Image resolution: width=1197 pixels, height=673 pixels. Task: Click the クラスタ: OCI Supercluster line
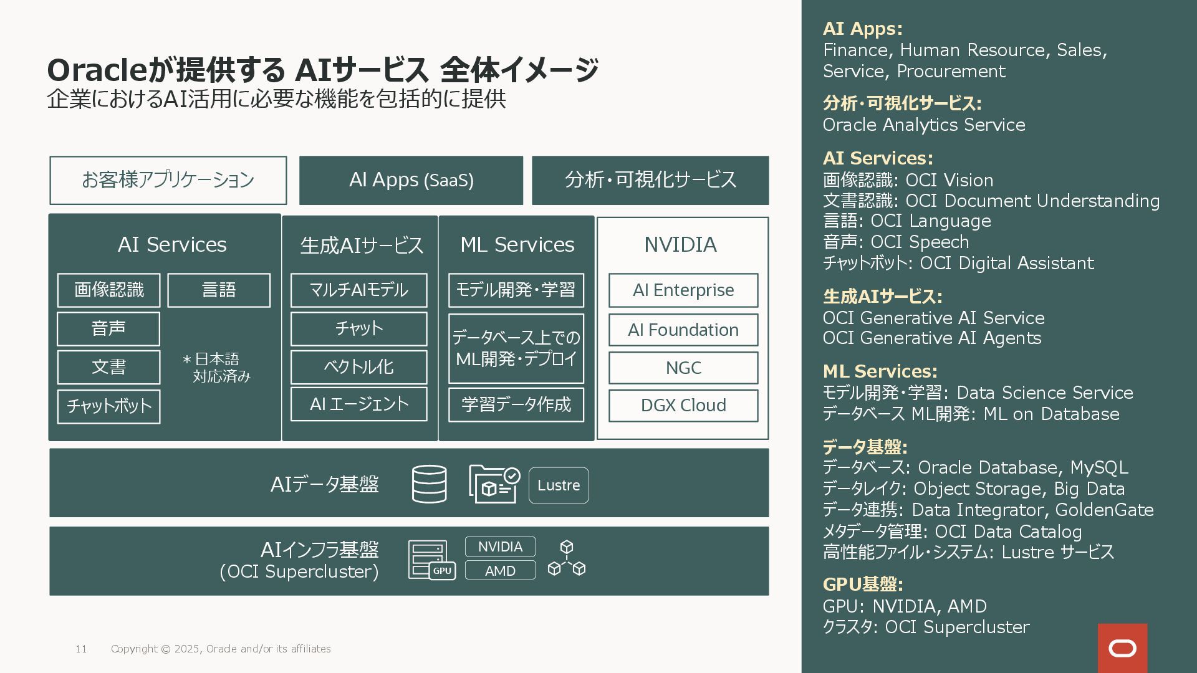pos(926,627)
